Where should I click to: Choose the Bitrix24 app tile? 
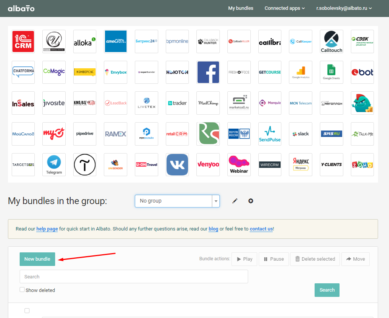click(147, 41)
